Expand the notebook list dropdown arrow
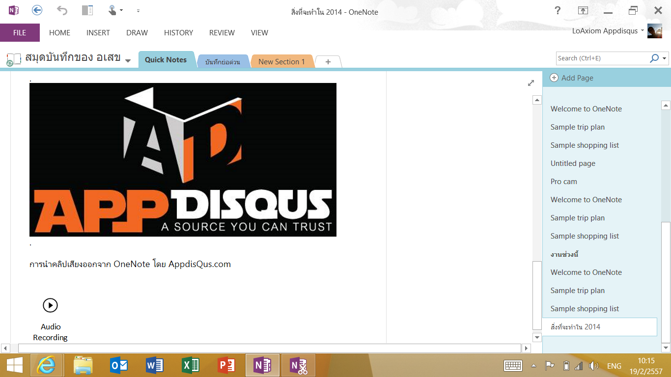The image size is (671, 377). tap(128, 61)
